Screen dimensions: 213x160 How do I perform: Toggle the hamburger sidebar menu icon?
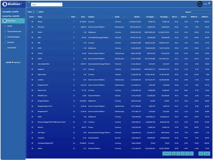click(x=29, y=2)
